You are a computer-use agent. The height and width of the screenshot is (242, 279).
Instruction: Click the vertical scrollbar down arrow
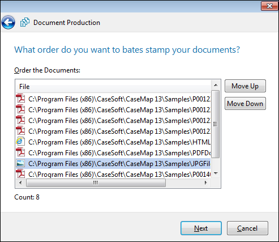[216, 173]
